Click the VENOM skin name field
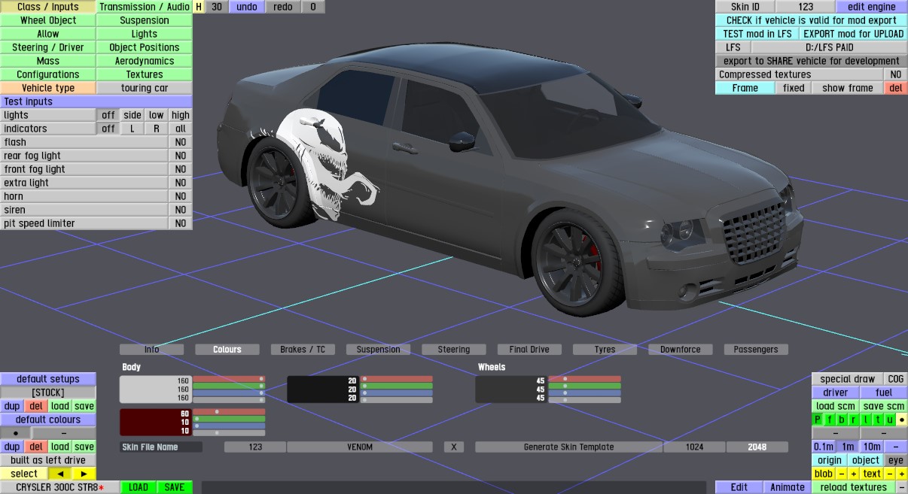This screenshot has width=908, height=494. 360,447
